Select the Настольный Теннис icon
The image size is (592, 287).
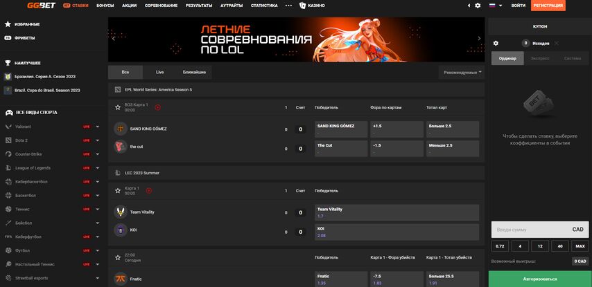point(8,264)
